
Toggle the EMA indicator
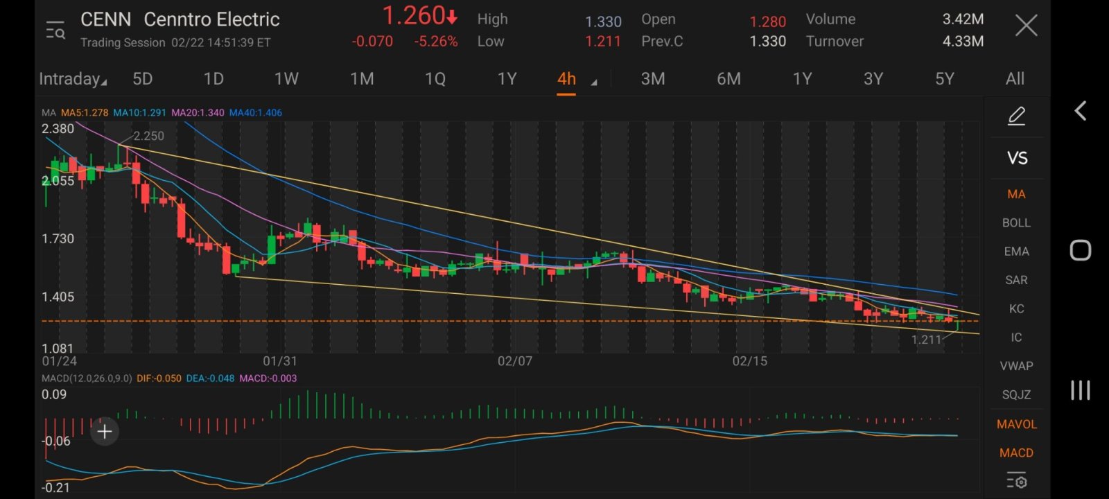[1016, 252]
